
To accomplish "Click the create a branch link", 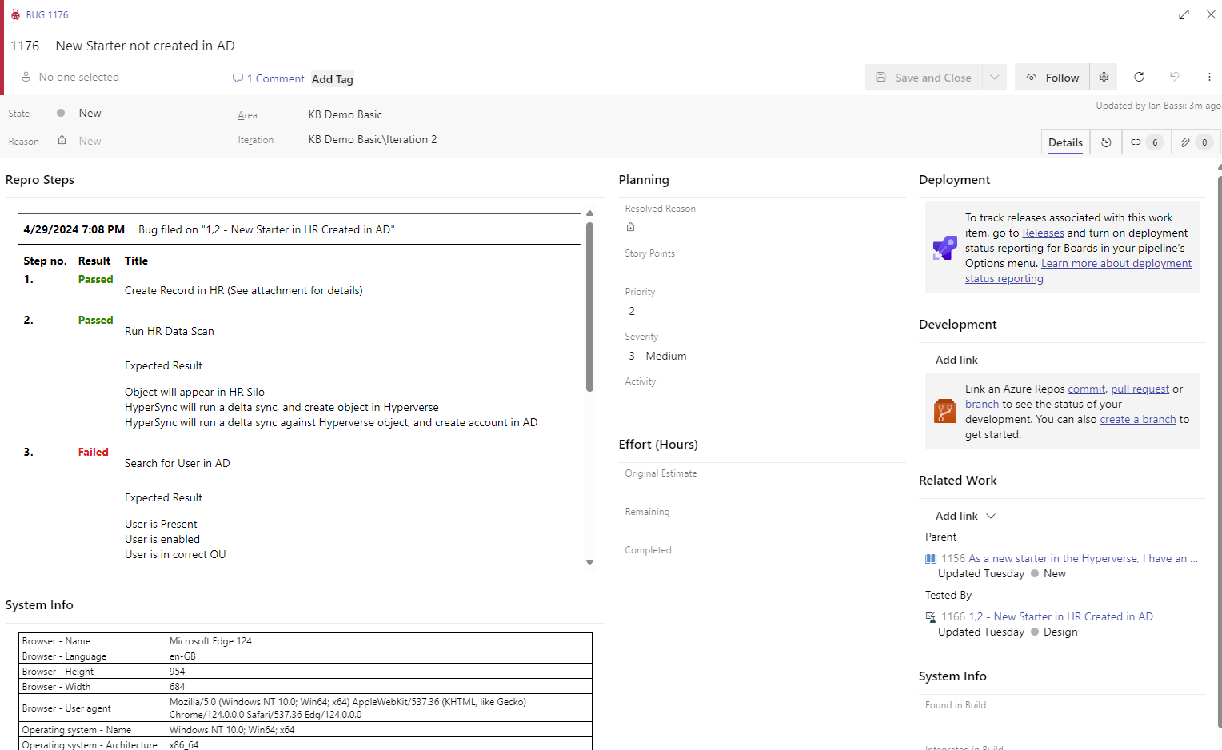I will (x=1137, y=418).
